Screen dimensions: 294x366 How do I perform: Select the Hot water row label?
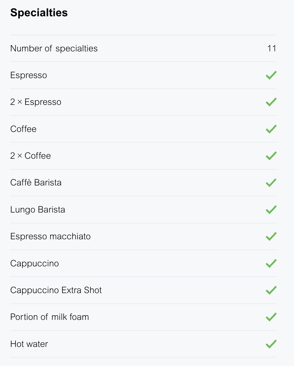[x=29, y=344]
